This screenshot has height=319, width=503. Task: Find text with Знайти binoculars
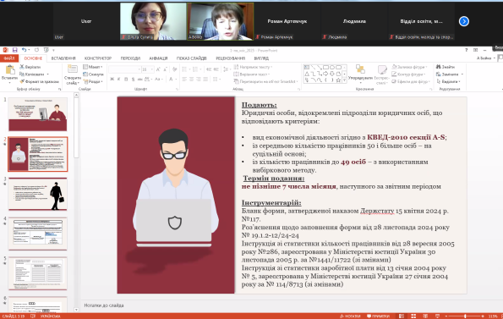coord(446,67)
